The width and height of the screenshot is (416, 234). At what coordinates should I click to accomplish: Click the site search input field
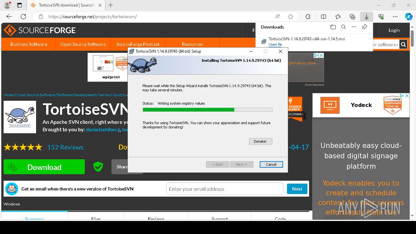[x=386, y=45]
